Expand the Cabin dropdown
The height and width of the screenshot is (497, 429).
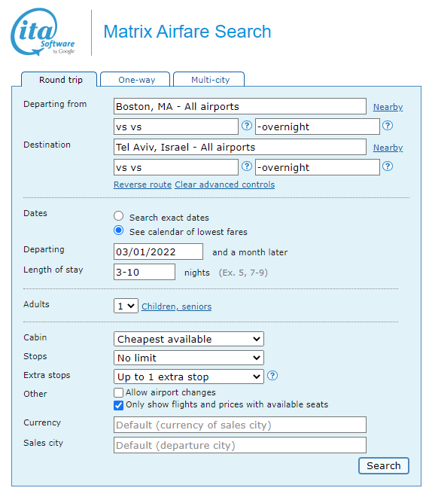(x=188, y=339)
